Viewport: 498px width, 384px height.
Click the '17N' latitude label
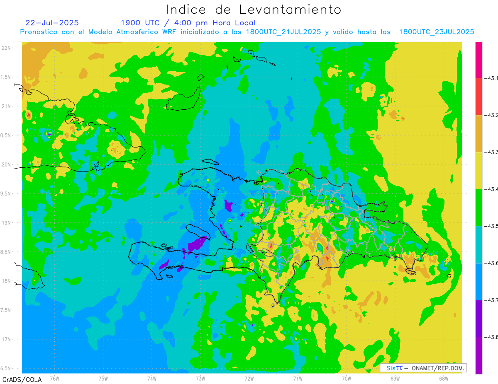pos(7,339)
